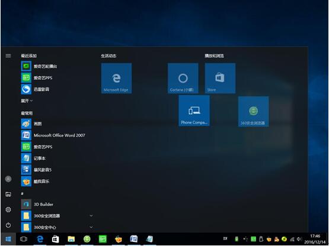Open the hamburger menu in Start
329x246 pixels.
(x=8, y=56)
